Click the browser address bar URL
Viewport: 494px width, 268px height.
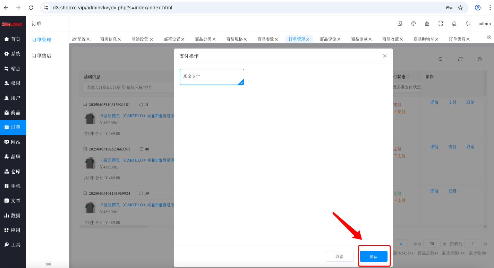pyautogui.click(x=112, y=8)
